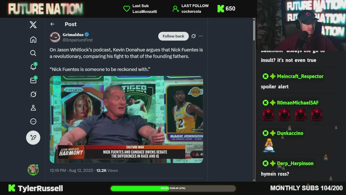
Task: Open Grimaldus display name link
Action: click(73, 34)
